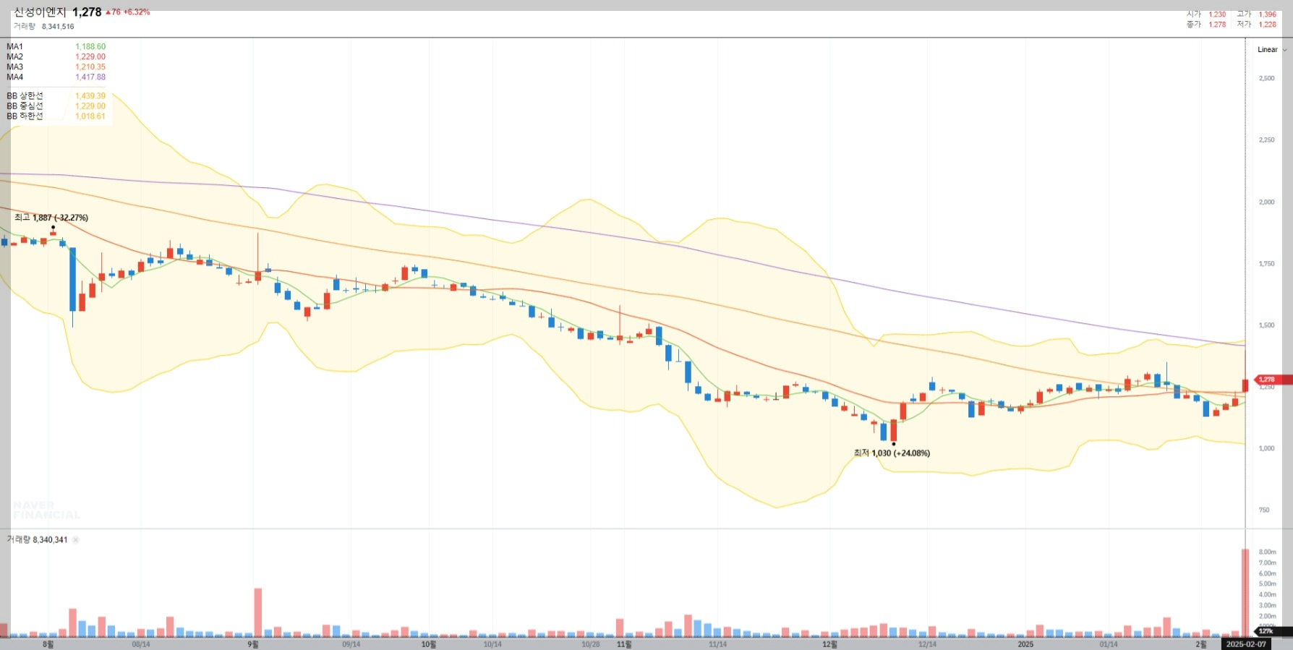Click the 2,000 price axis label

pyautogui.click(x=1267, y=202)
